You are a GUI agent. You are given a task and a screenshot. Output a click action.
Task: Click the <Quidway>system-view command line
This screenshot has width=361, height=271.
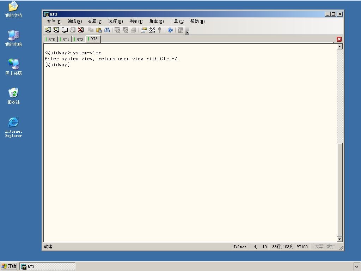pos(73,53)
